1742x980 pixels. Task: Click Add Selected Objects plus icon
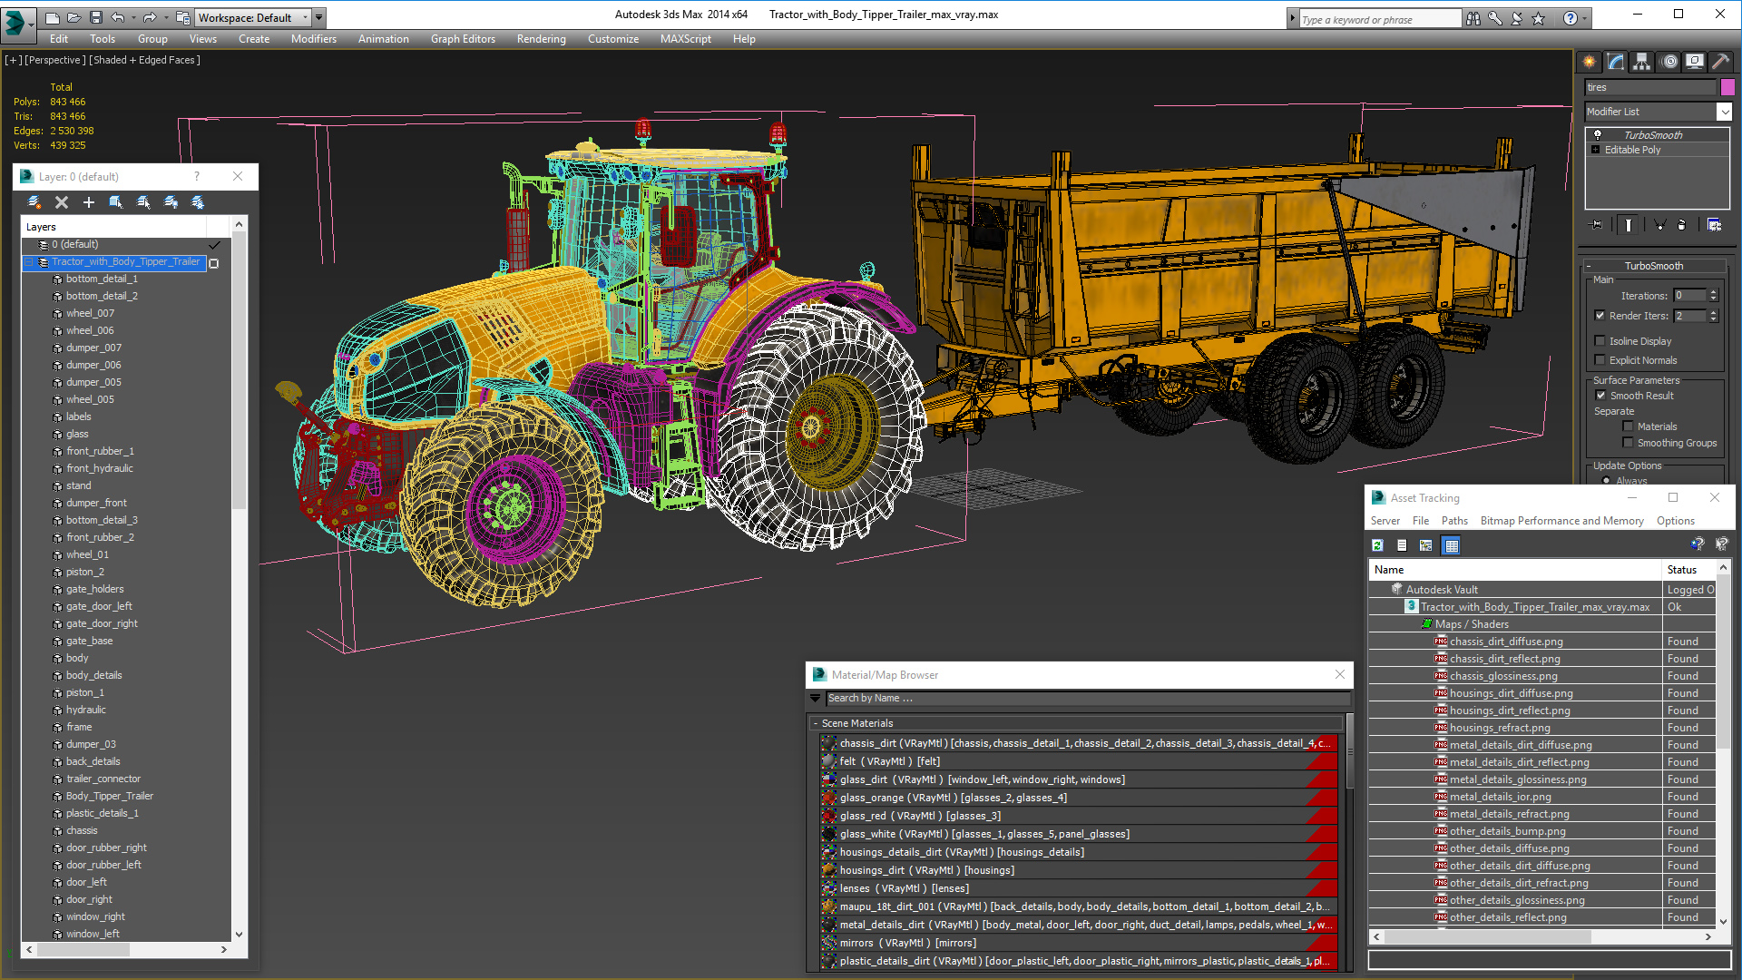coord(89,202)
